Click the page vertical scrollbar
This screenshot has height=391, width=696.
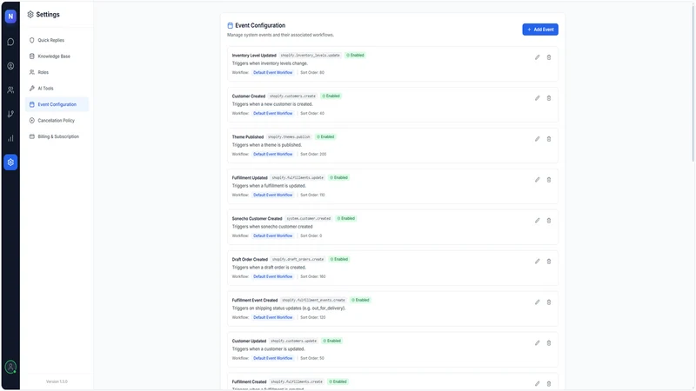693,84
